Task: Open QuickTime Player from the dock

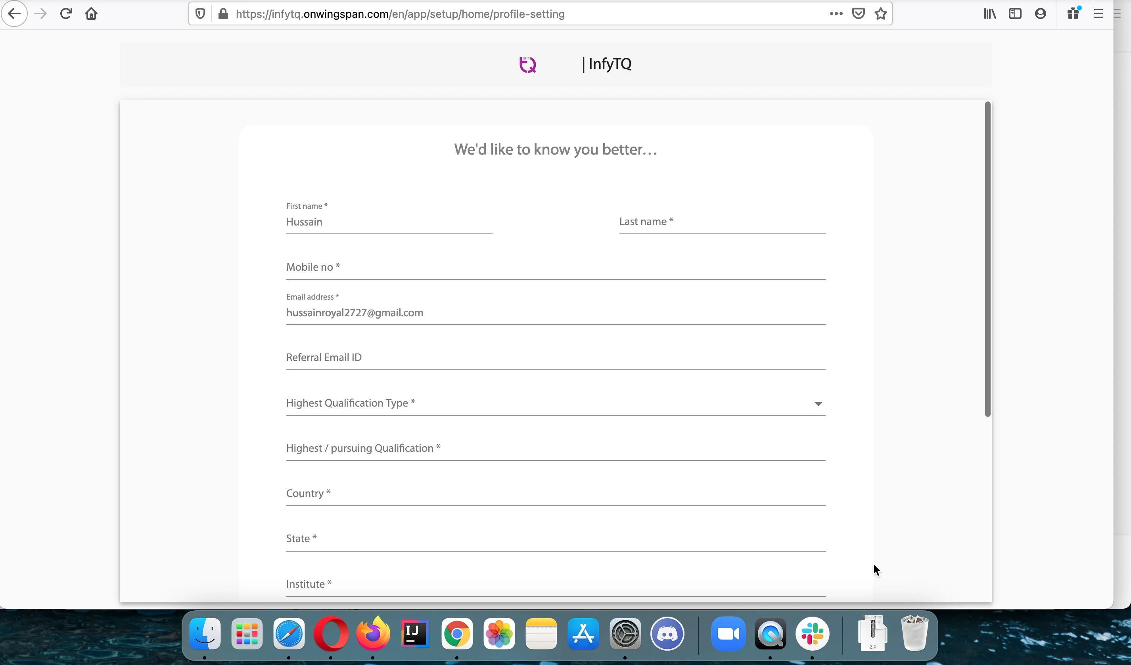Action: 771,634
